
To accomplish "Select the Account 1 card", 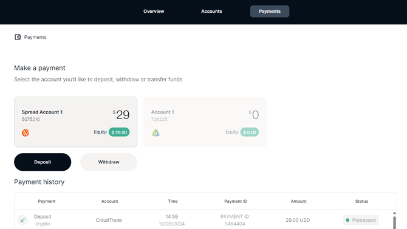I will 205,122.
